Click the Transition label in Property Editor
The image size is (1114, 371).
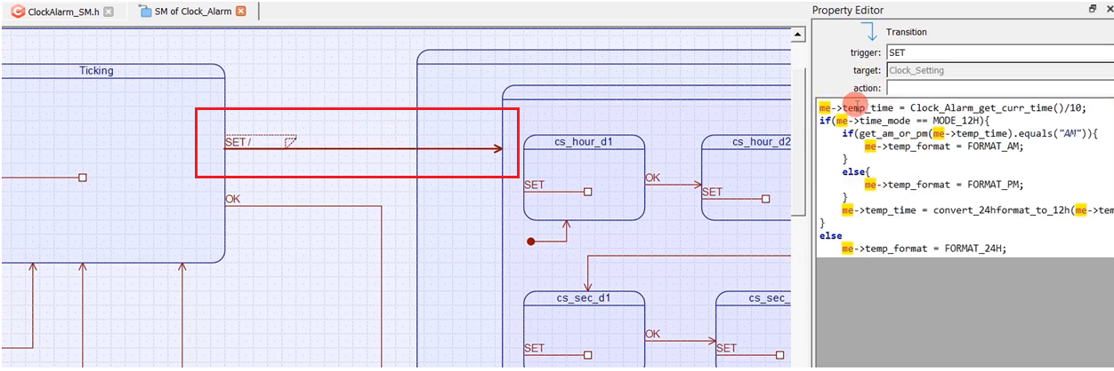[906, 32]
